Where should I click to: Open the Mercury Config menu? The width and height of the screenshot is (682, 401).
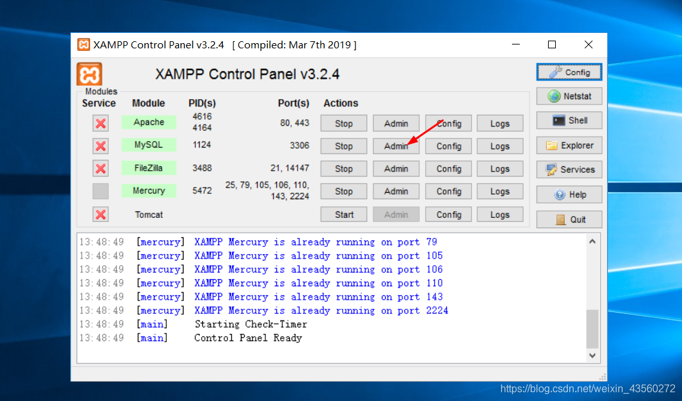point(448,191)
